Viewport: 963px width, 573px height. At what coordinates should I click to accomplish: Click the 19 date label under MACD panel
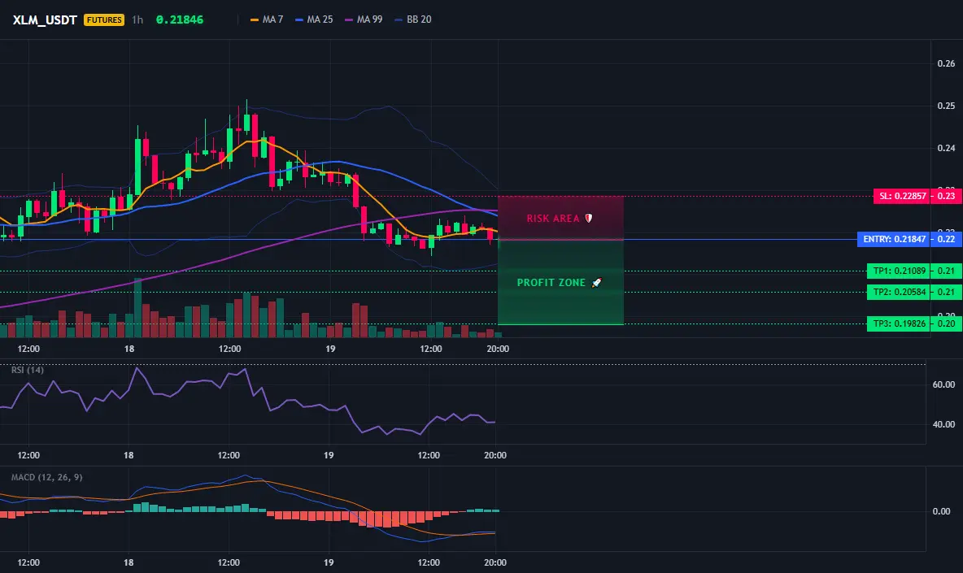tap(329, 563)
